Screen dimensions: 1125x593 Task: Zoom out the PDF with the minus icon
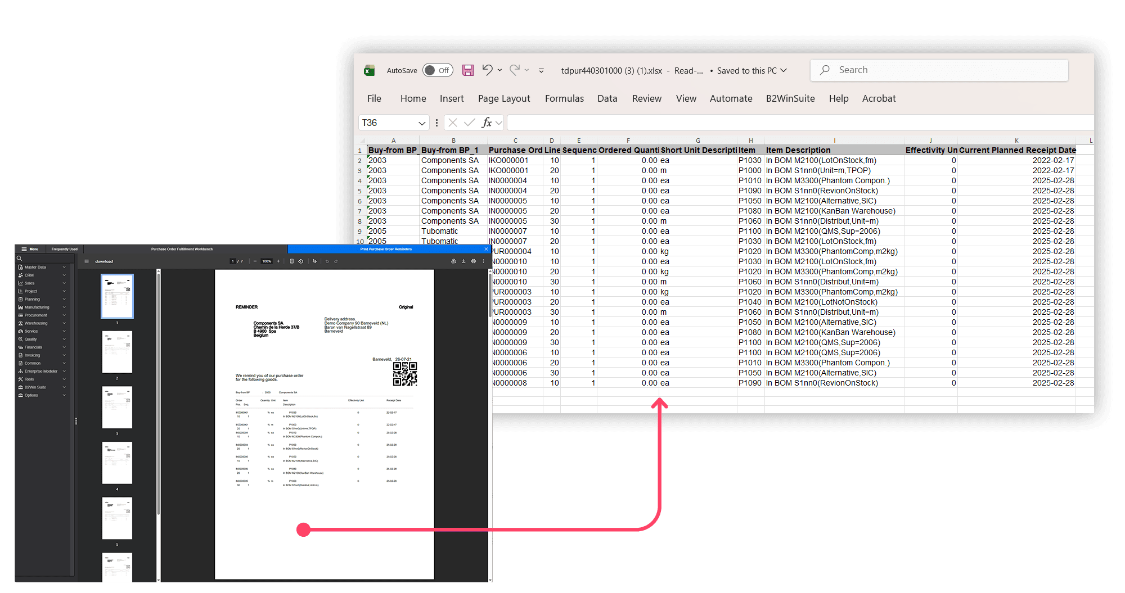pyautogui.click(x=255, y=261)
